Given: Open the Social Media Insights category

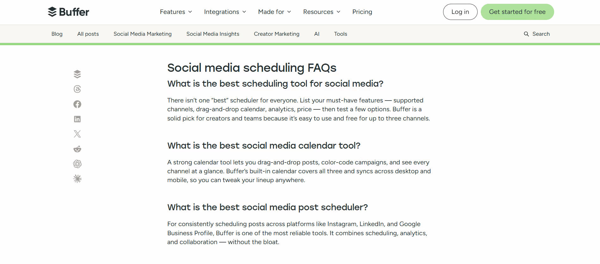Looking at the screenshot, I should [213, 34].
